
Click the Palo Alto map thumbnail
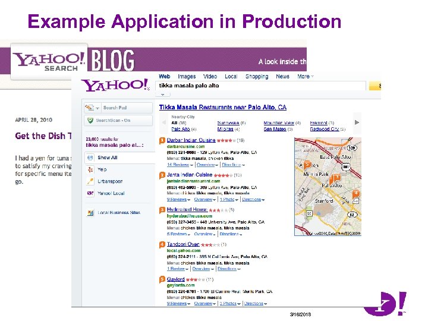tap(328, 187)
